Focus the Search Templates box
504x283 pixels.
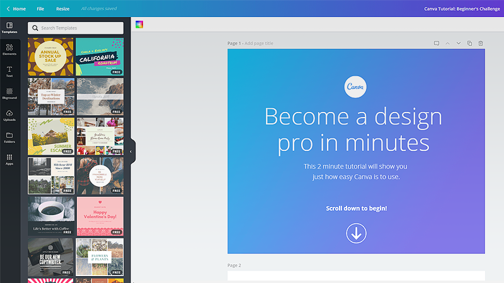pos(76,28)
